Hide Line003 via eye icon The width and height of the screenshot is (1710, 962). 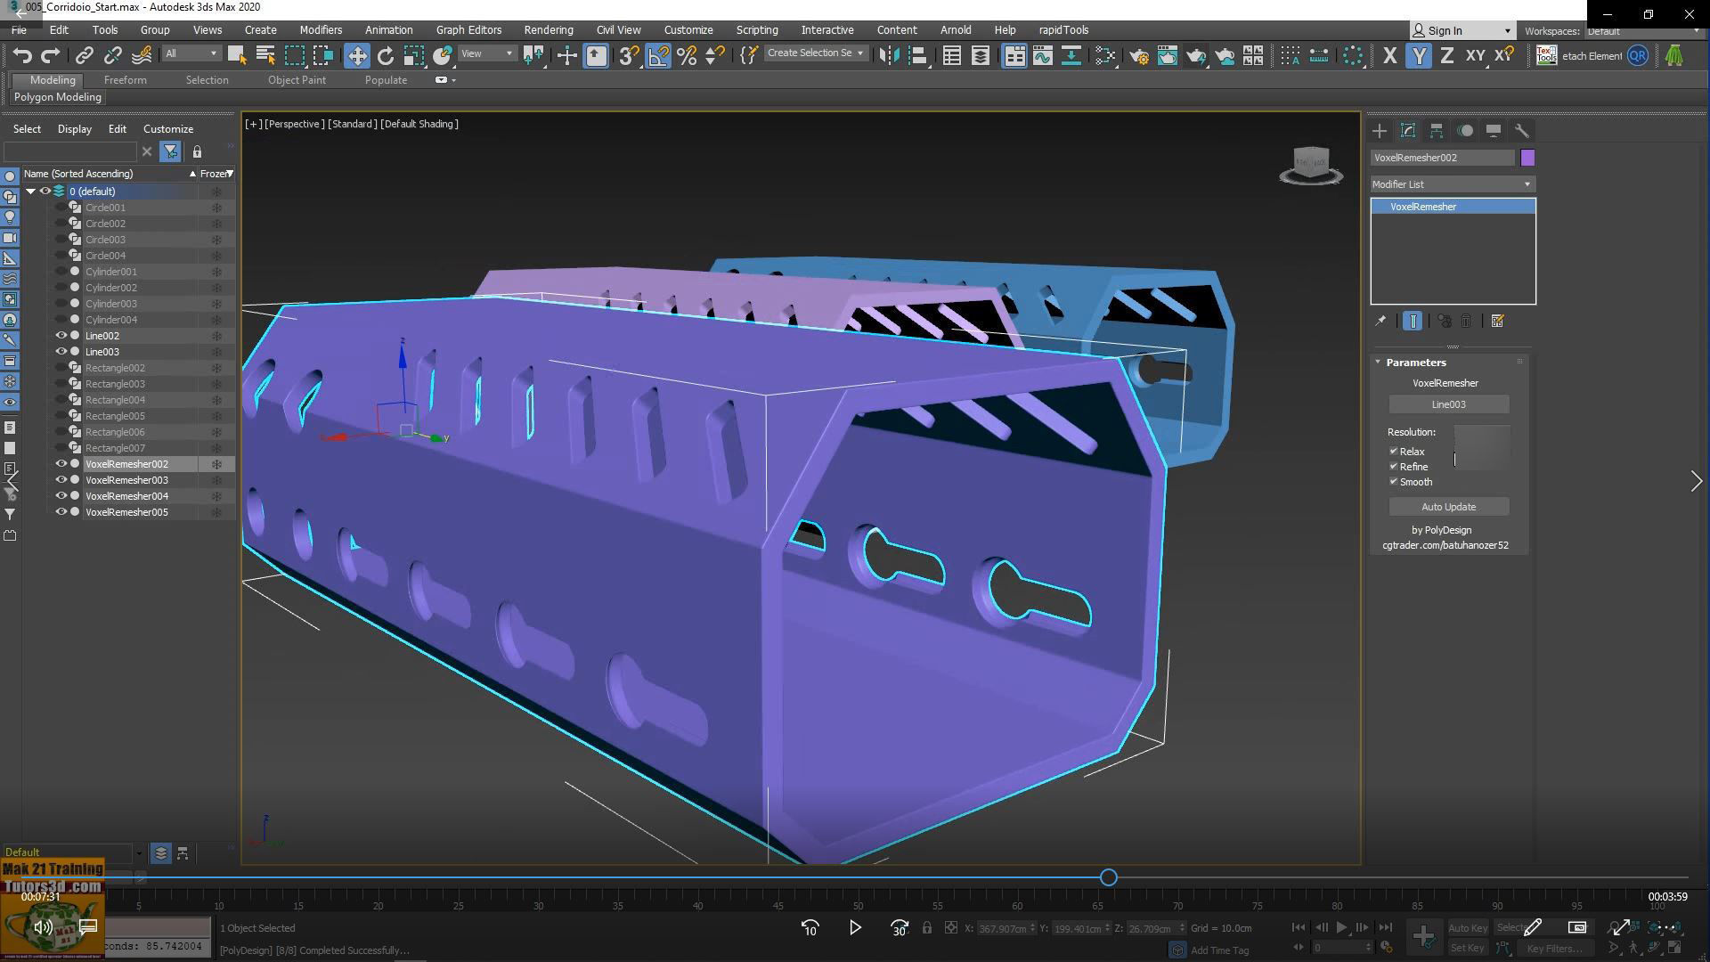pos(61,352)
